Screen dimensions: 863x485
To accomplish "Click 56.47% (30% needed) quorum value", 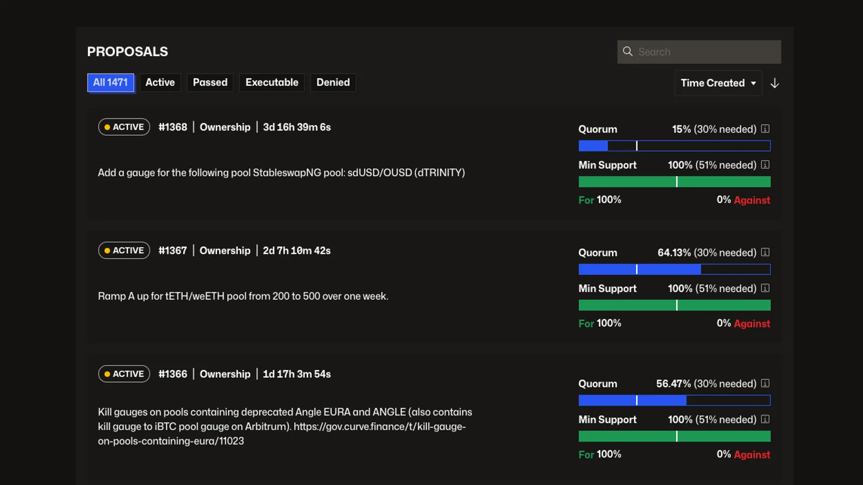I will point(706,384).
